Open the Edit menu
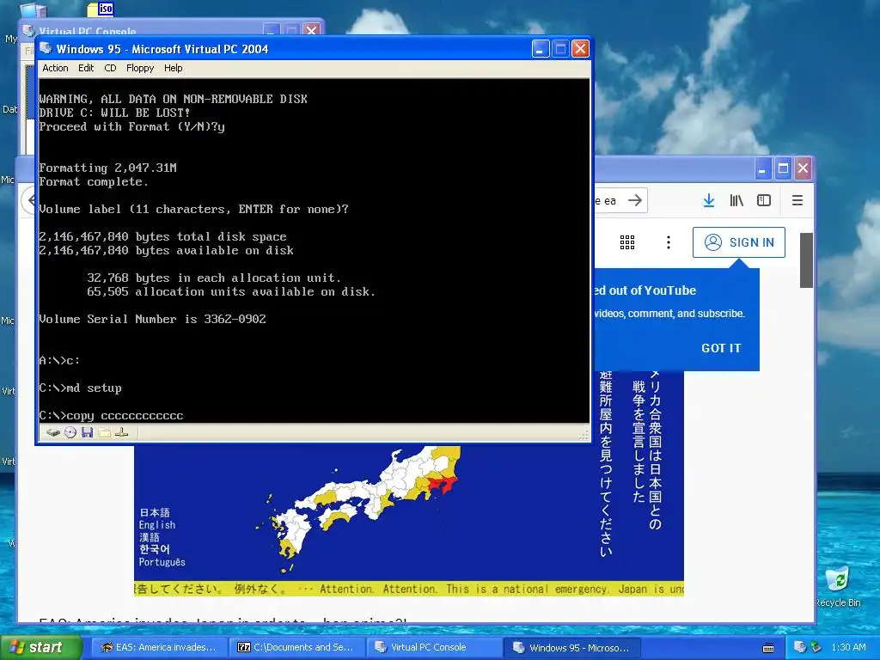The height and width of the screenshot is (660, 880). (86, 68)
